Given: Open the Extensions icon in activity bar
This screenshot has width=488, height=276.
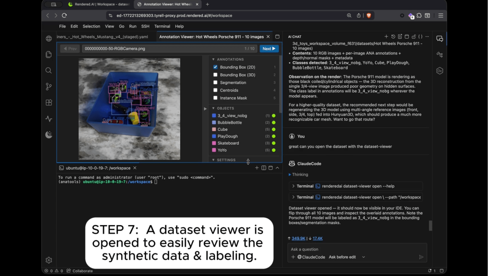Looking at the screenshot, I should point(49,103).
